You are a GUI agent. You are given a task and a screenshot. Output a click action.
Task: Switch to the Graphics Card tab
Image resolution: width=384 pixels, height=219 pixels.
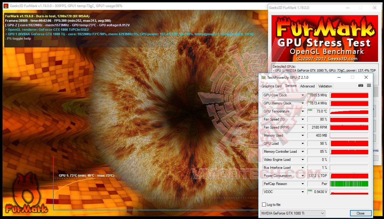272,86
